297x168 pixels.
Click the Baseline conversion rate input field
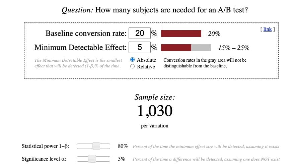(140, 33)
